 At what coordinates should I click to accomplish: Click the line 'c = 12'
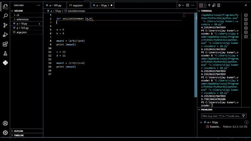coord(61,52)
